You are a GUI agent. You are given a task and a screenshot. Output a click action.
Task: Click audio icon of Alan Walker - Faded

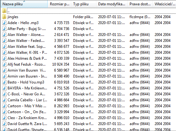pos(4,41)
